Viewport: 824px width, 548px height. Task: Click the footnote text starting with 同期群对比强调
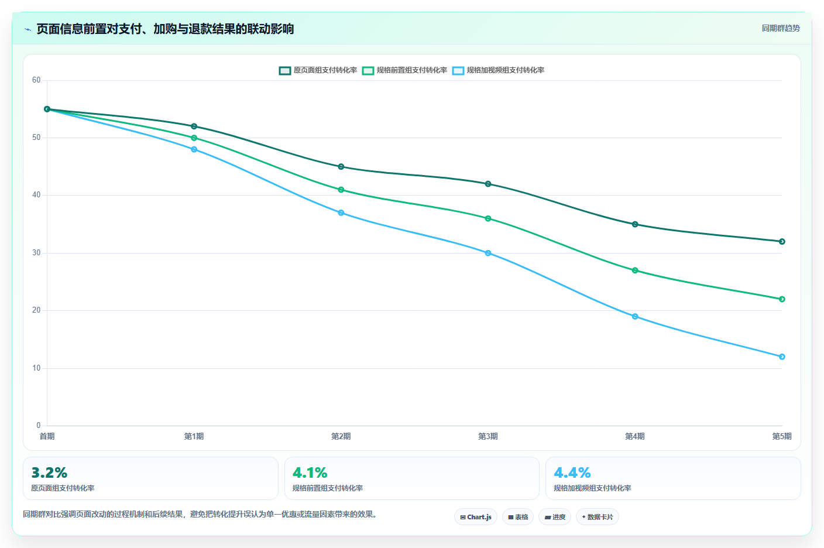click(201, 514)
